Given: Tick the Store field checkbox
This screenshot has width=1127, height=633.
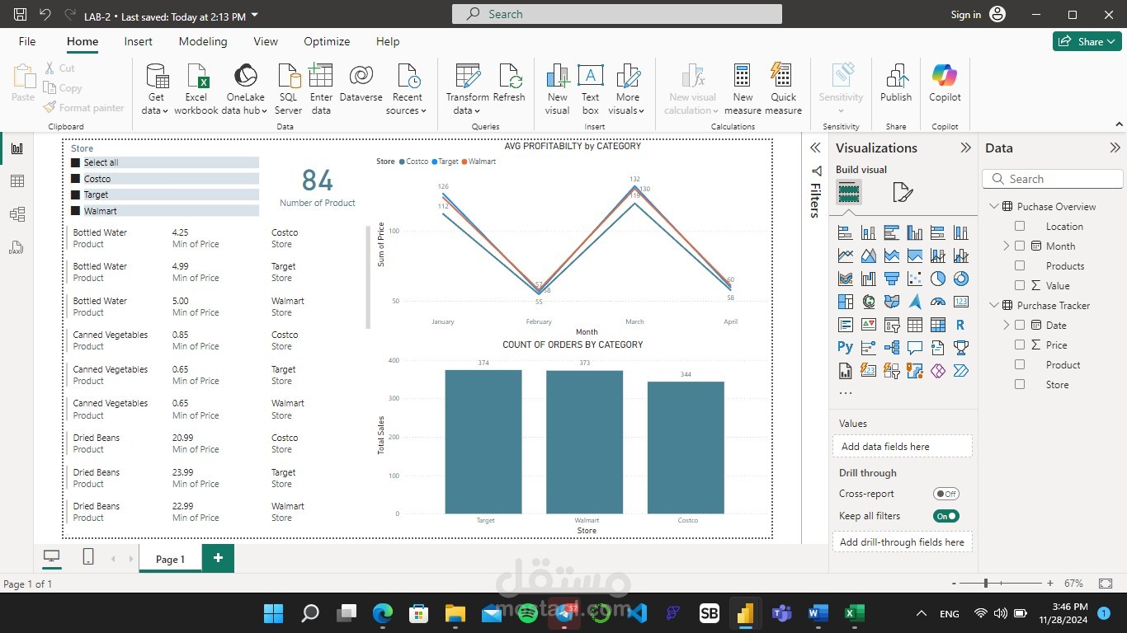Looking at the screenshot, I should tap(1020, 384).
